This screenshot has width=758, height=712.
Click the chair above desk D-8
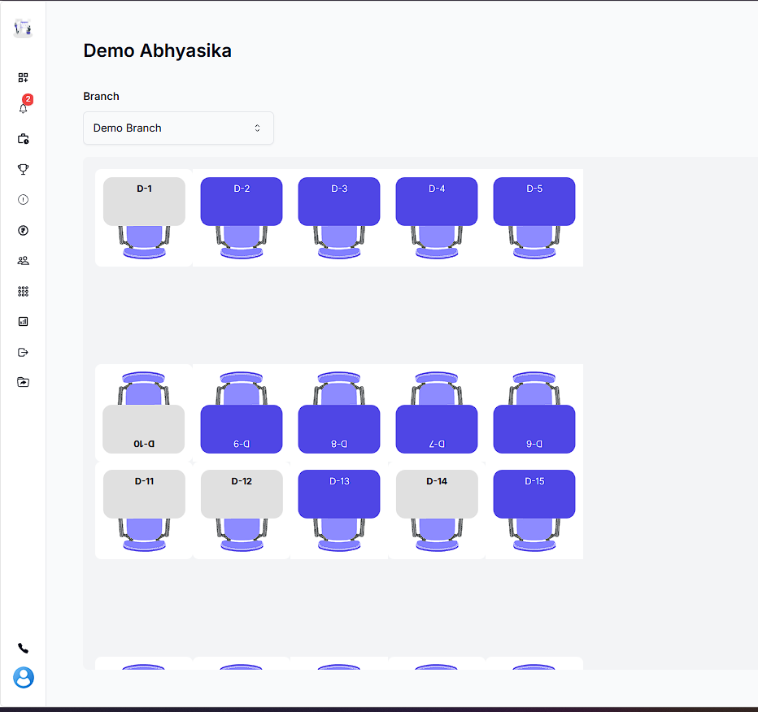point(339,389)
